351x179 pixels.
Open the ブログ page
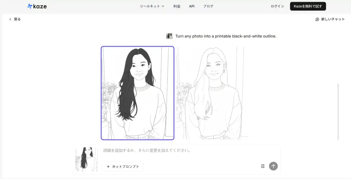point(208,6)
